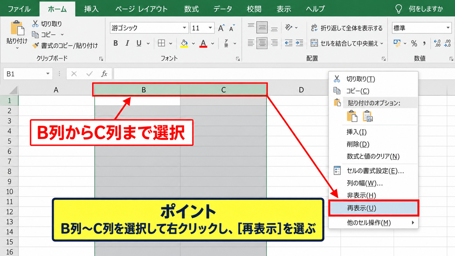This screenshot has width=455, height=256.
Task: Click the phonetic guide (ふりがな) icon
Action: point(226,43)
